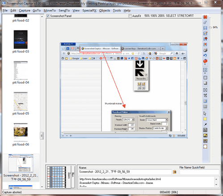
Task: Click the blue undo arrow icon
Action: 205,55
